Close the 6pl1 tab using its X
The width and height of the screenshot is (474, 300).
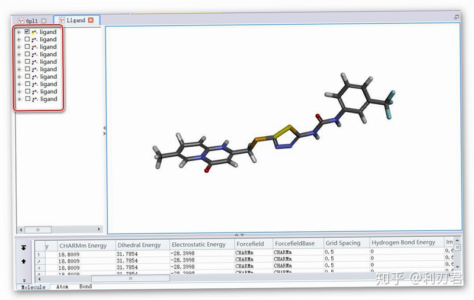tap(44, 21)
